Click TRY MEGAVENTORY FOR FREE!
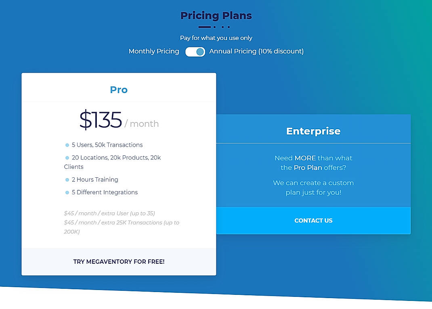Screen dimensions: 432x309 click(119, 261)
